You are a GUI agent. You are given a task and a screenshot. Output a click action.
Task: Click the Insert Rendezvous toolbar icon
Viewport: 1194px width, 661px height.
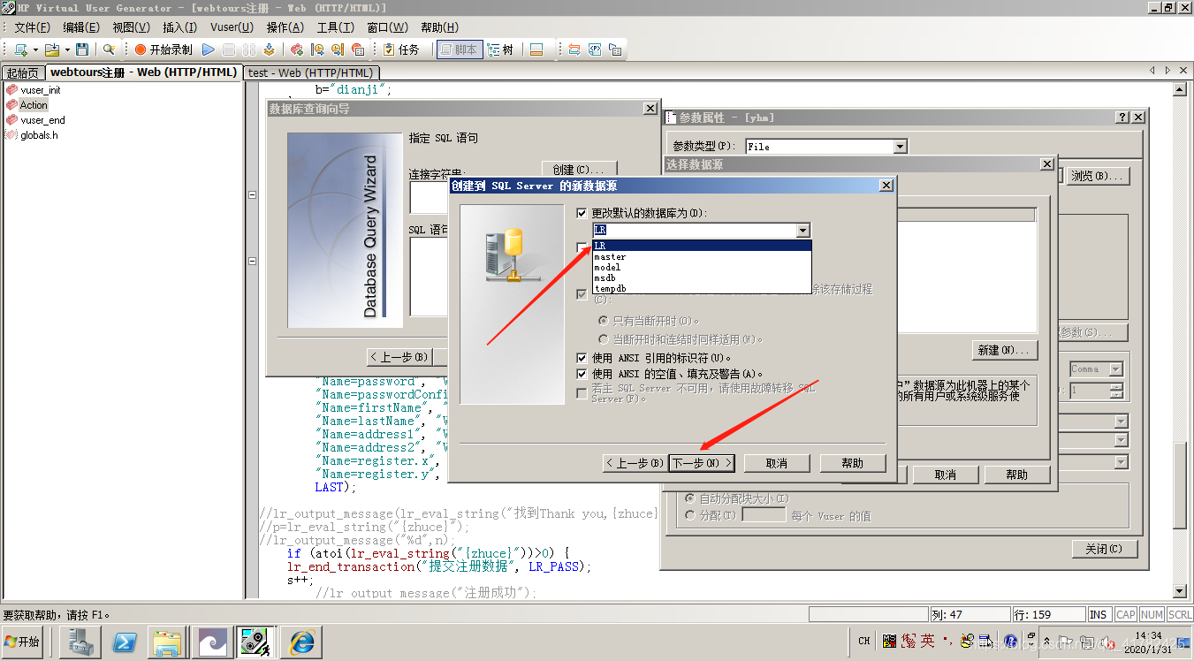click(x=358, y=49)
